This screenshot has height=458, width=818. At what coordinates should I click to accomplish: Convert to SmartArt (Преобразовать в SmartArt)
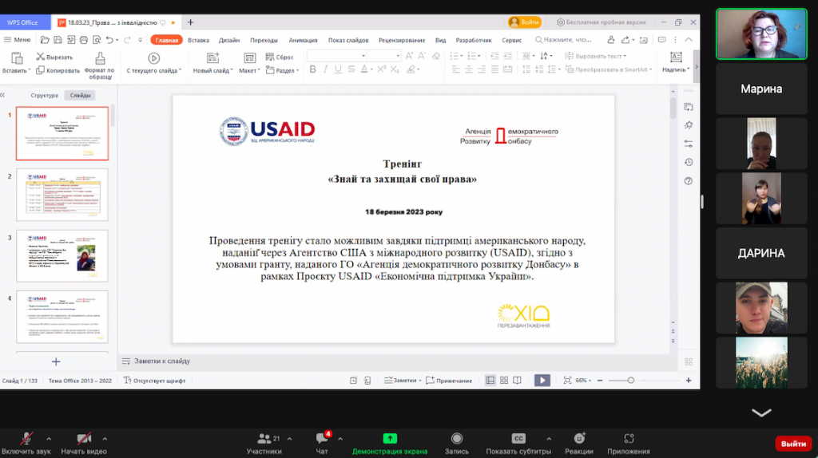(608, 69)
